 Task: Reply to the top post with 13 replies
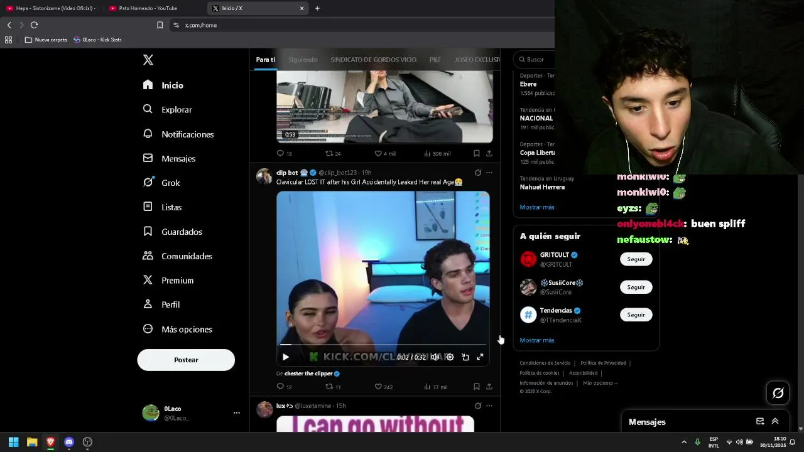pos(284,153)
